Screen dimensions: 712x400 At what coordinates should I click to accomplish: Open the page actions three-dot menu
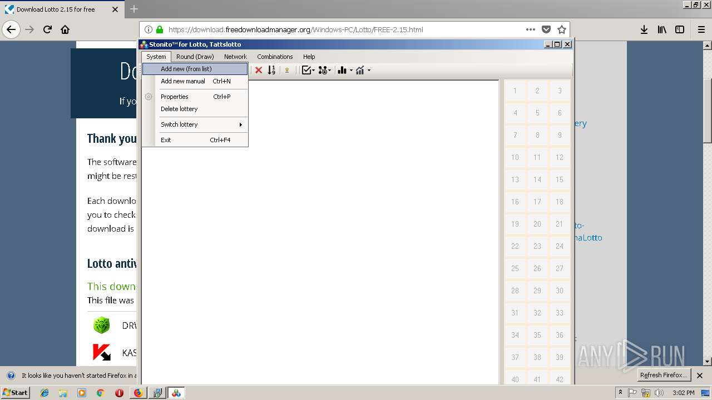[x=531, y=29]
